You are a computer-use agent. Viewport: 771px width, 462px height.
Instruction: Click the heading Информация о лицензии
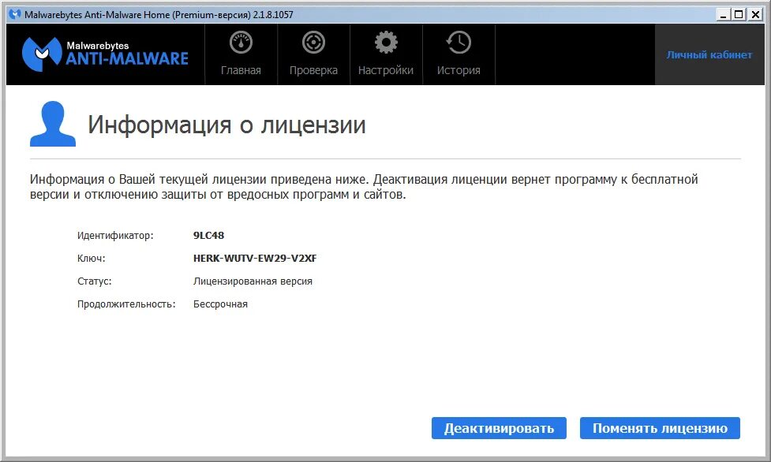pos(226,125)
